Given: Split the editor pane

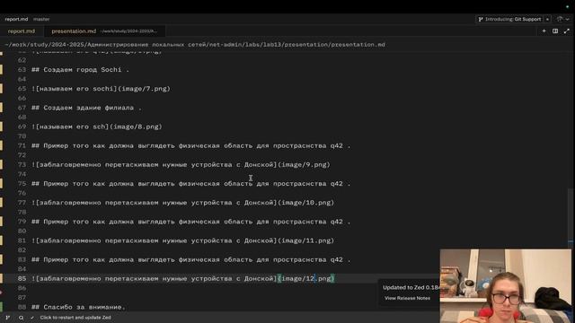Looking at the screenshot, I should (555, 31).
